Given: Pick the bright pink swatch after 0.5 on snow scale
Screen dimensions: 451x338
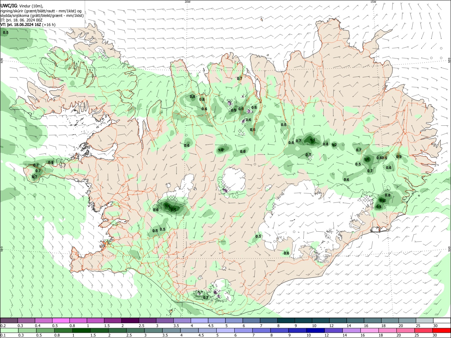Looking at the screenshot, I should click(61, 320).
